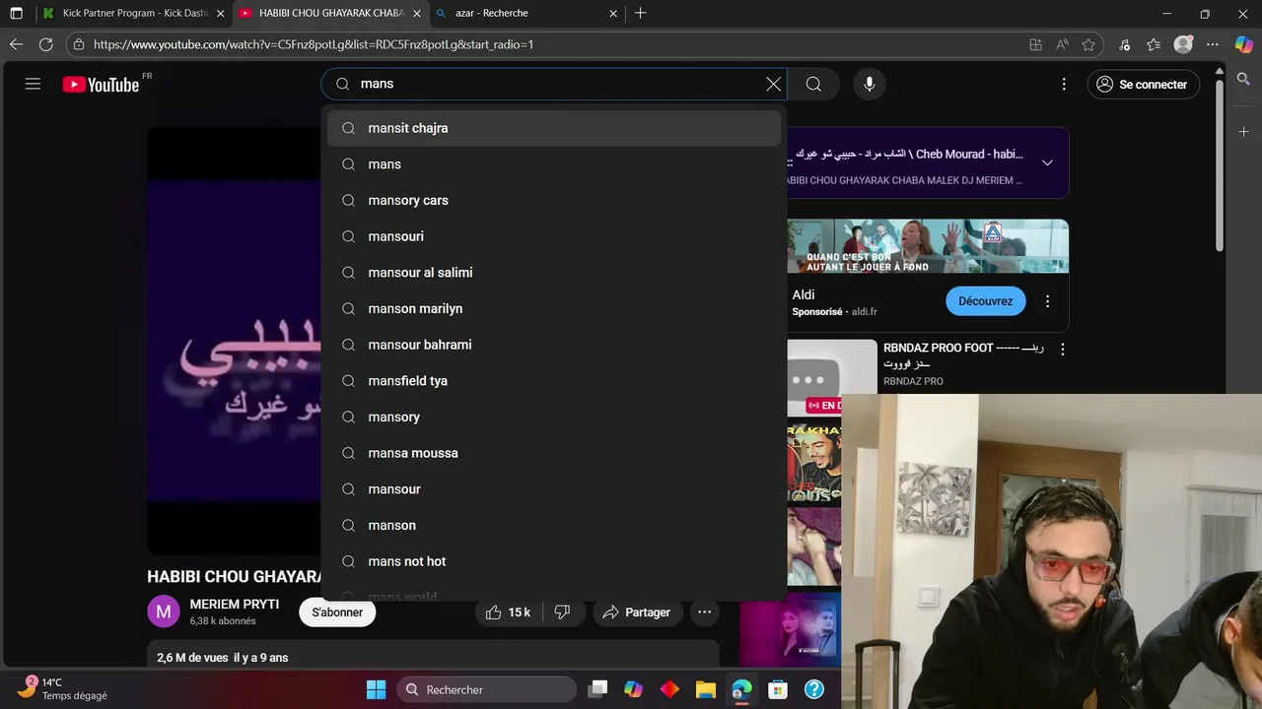This screenshot has width=1262, height=709.
Task: Click Partager share button
Action: click(636, 612)
